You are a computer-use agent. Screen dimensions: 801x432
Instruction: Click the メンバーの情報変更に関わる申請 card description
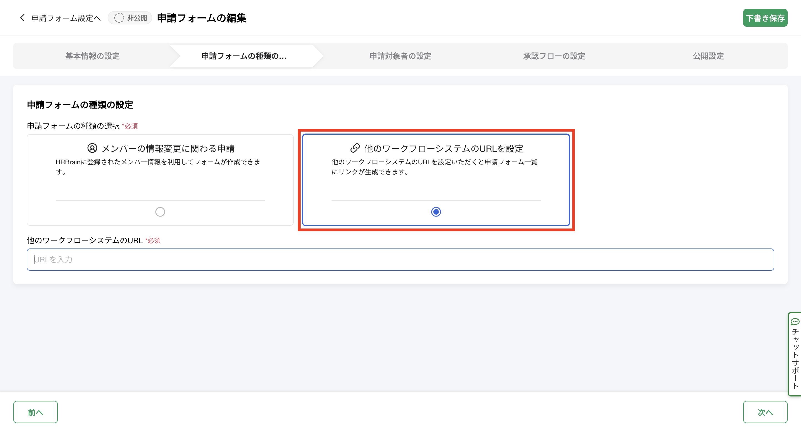[x=158, y=167]
